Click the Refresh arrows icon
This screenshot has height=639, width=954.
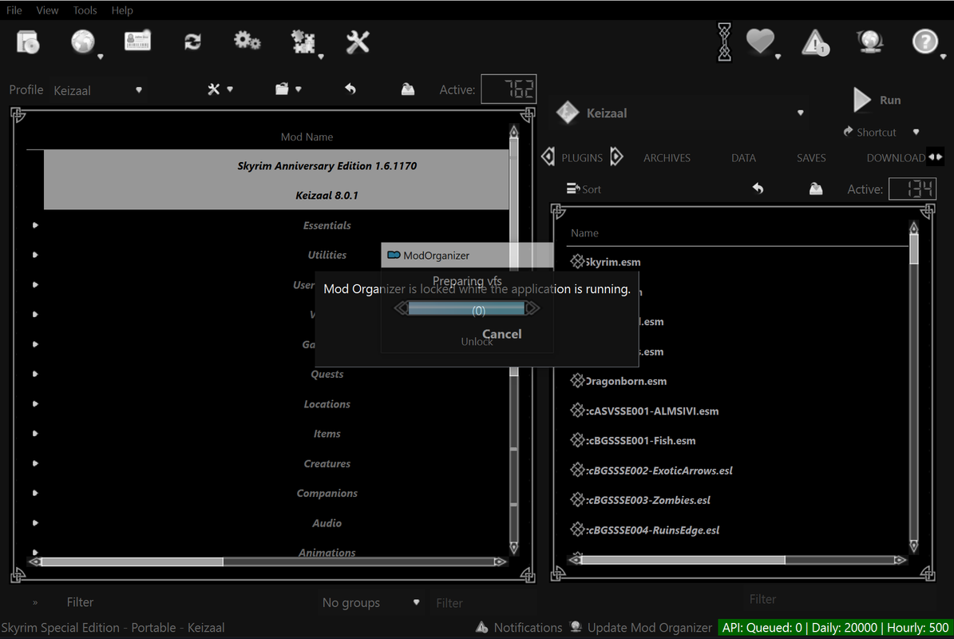click(192, 42)
